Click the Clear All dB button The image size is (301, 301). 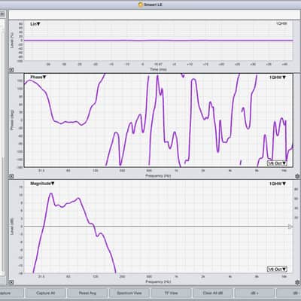pos(213,293)
